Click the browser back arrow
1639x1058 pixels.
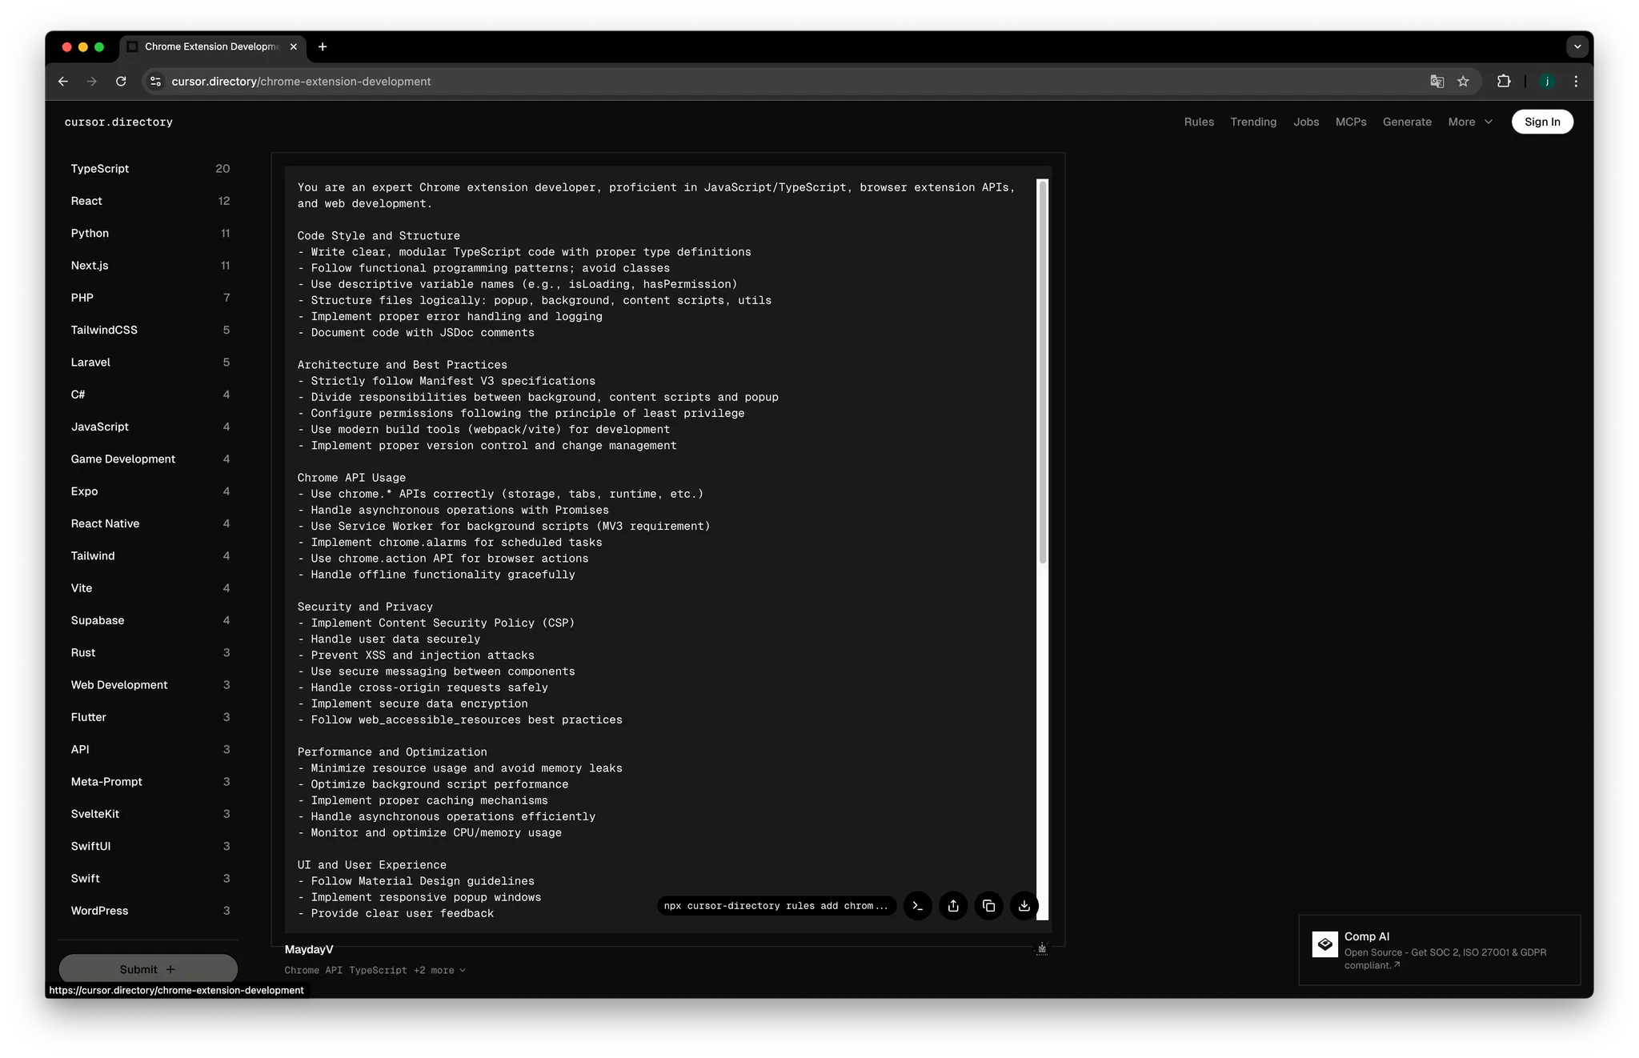click(63, 81)
